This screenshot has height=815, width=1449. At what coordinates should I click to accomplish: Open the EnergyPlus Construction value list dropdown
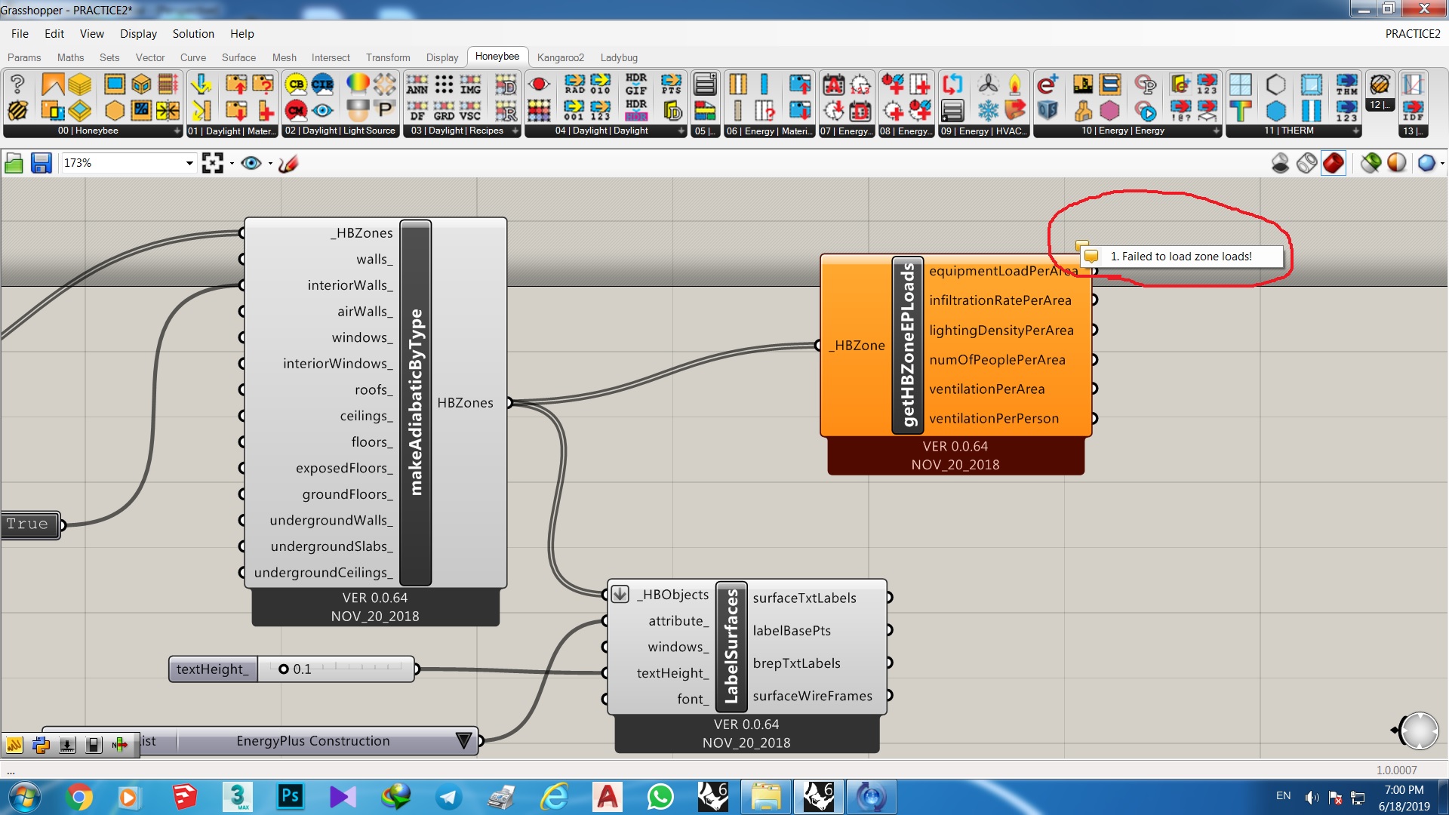tap(463, 741)
